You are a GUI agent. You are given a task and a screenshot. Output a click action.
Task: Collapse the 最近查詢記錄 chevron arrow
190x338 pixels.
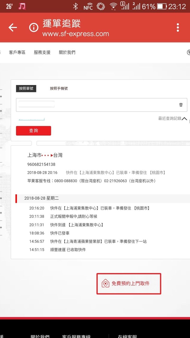(x=184, y=119)
